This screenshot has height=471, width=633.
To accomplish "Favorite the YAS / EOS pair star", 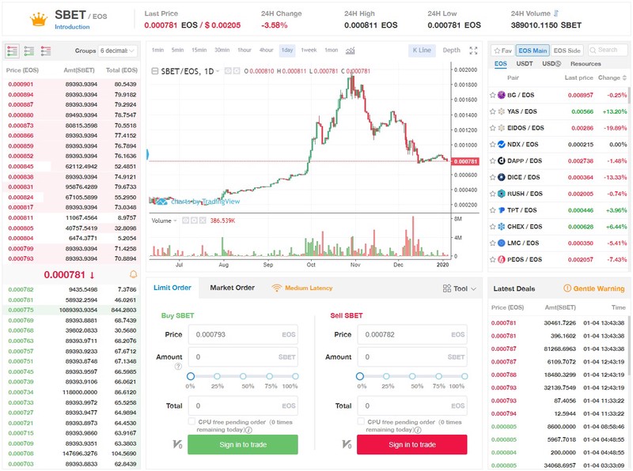I will pyautogui.click(x=492, y=111).
